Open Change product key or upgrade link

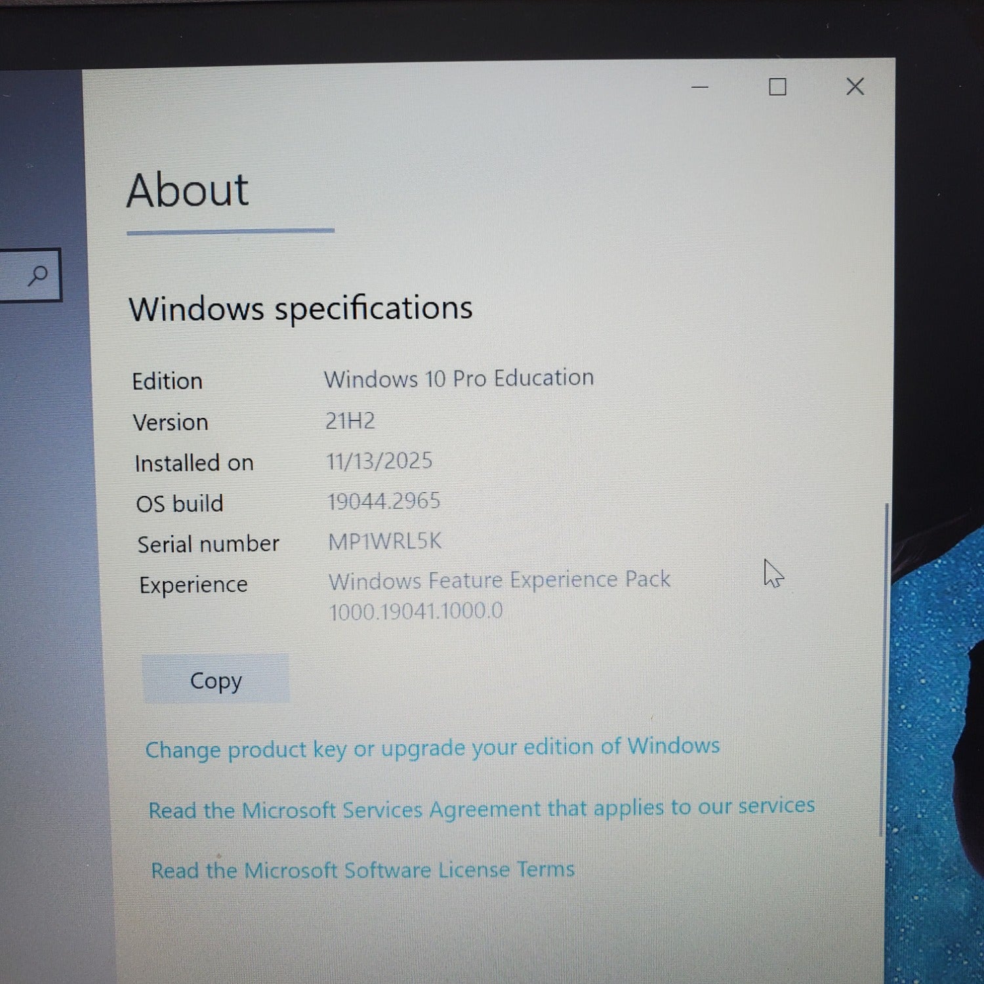point(432,747)
